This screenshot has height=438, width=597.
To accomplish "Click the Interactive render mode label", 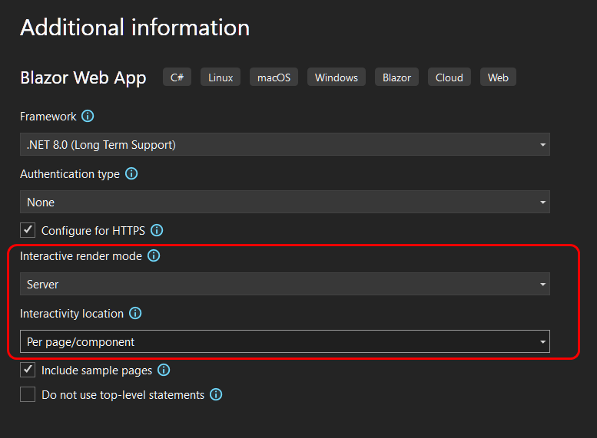I will pos(81,256).
